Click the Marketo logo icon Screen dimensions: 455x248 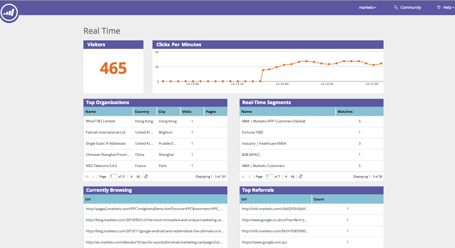(x=9, y=12)
